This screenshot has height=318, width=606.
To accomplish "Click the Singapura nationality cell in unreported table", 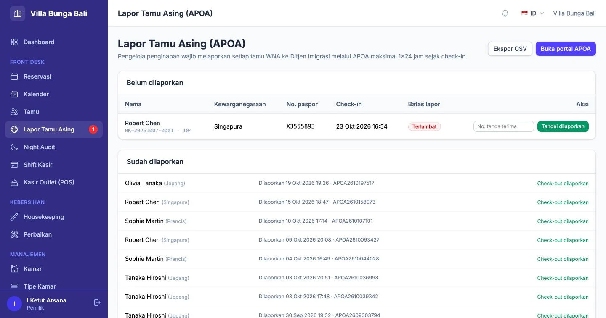I will [228, 126].
